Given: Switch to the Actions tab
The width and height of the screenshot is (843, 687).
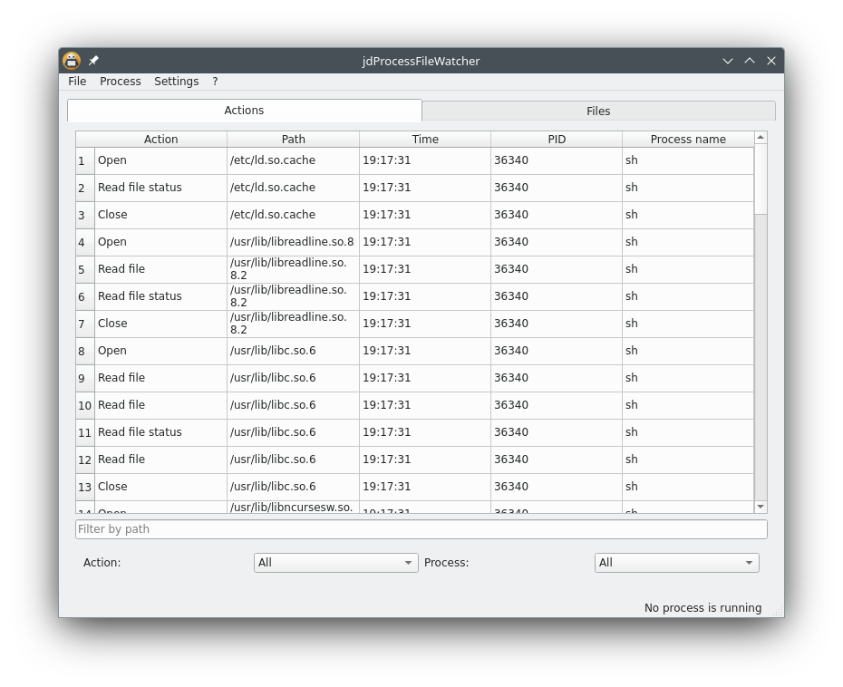Looking at the screenshot, I should pos(245,111).
